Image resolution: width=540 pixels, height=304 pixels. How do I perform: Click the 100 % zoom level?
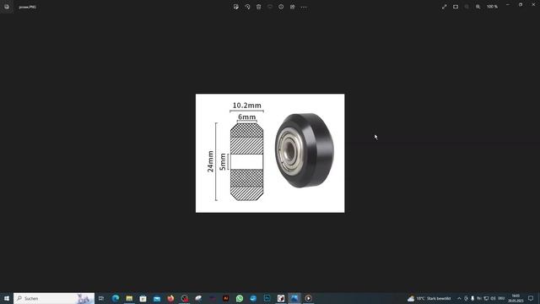492,7
